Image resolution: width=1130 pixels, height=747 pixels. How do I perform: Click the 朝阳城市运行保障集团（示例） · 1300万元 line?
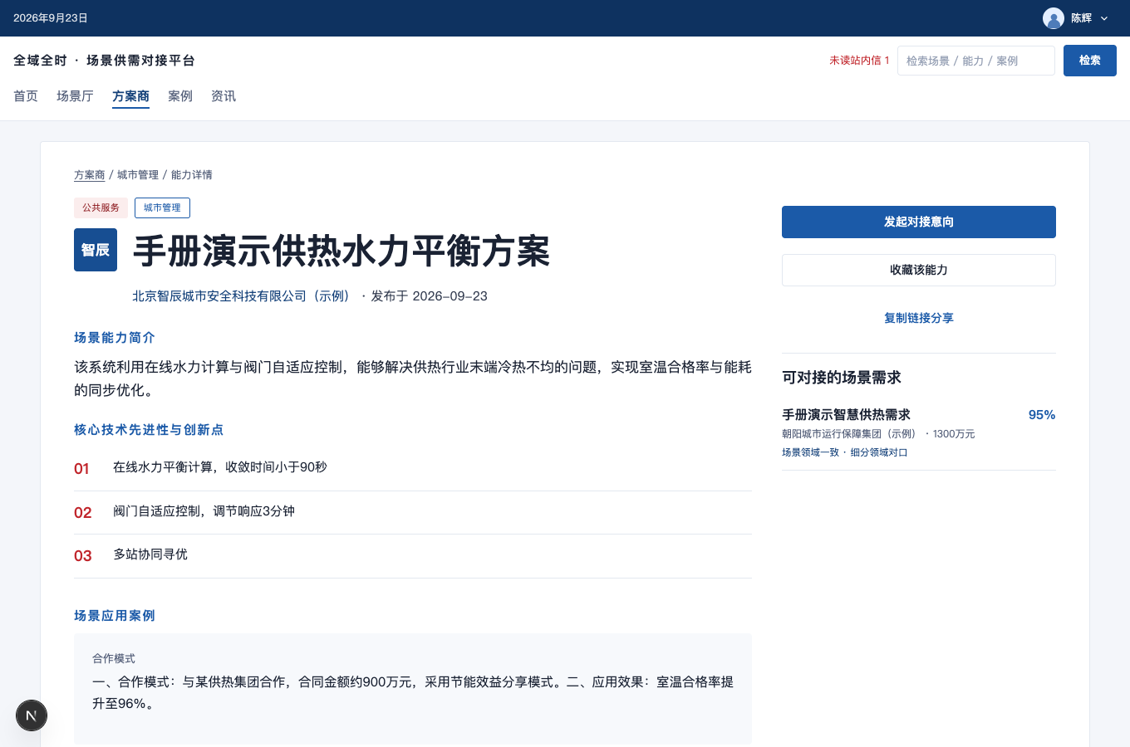tap(878, 434)
